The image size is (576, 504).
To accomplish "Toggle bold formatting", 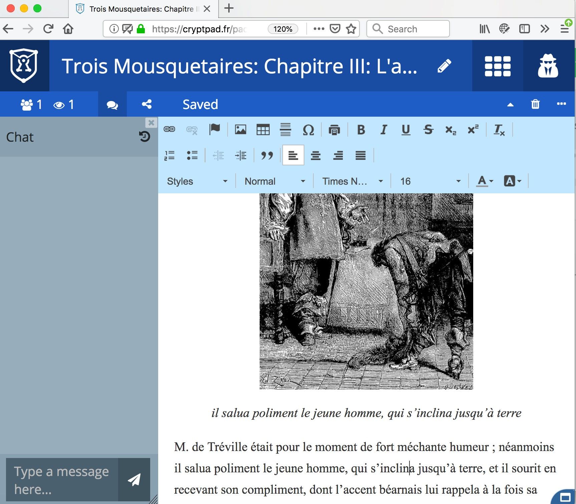I will click(x=361, y=130).
